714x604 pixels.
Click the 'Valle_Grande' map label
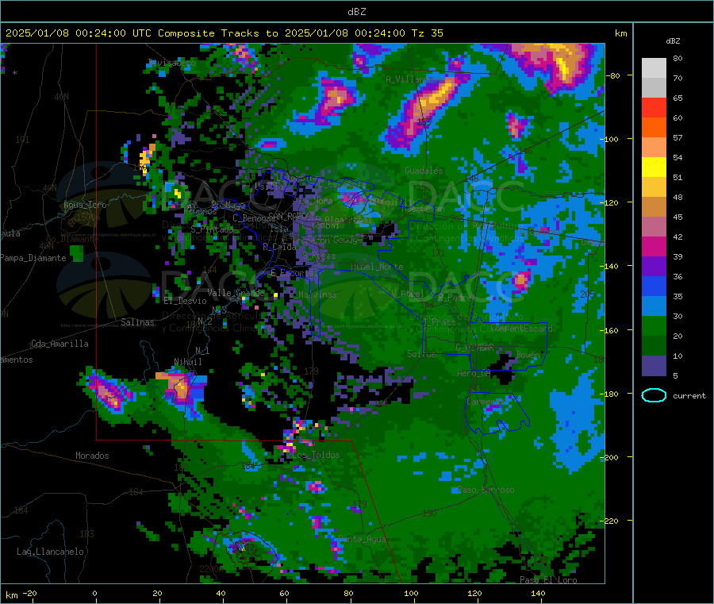pos(236,292)
